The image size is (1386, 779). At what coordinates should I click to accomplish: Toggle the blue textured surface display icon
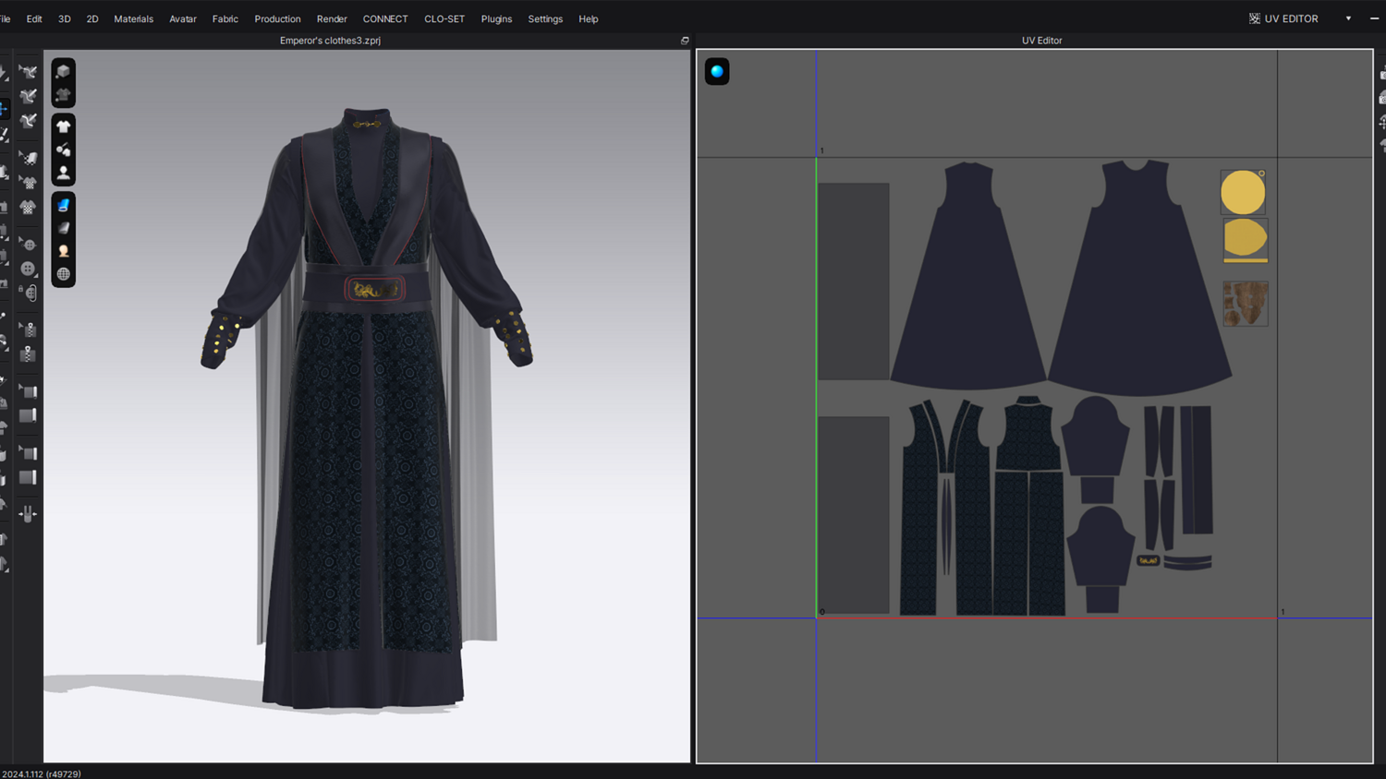63,205
